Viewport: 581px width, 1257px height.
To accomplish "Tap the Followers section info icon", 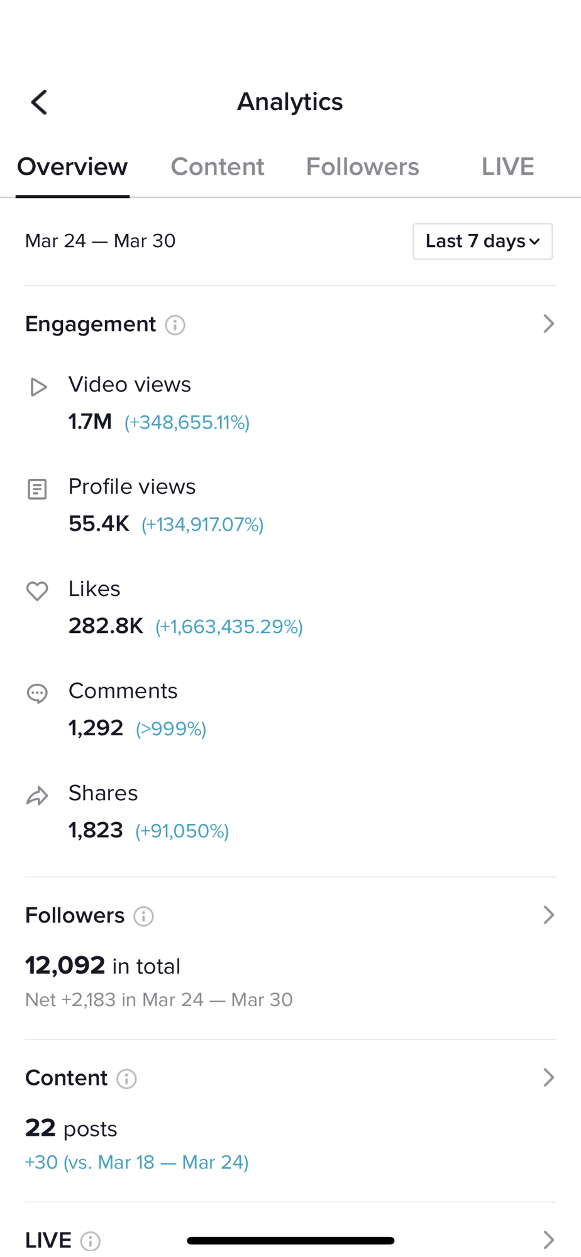I will [x=143, y=916].
